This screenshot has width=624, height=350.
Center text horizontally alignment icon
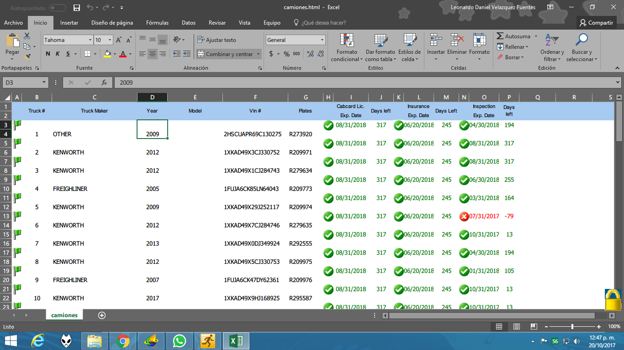(x=153, y=54)
